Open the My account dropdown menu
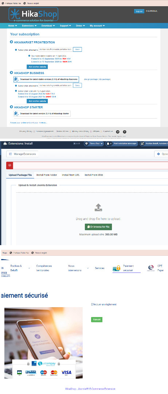This screenshot has width=168, height=394. pos(97,26)
